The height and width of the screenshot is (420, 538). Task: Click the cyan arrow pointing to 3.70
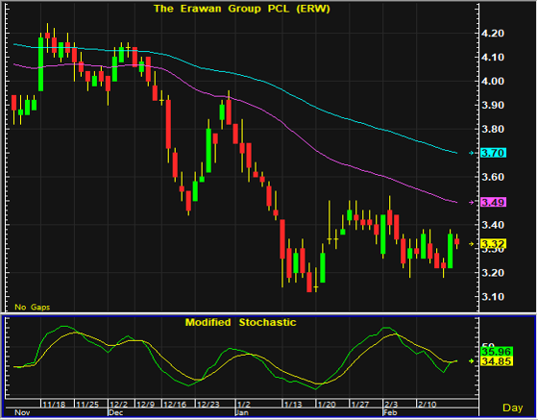[x=472, y=153]
